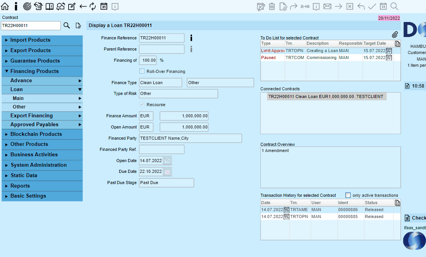Click the edit note pencil icon
This screenshot has width=426, height=257.
coord(72,6)
